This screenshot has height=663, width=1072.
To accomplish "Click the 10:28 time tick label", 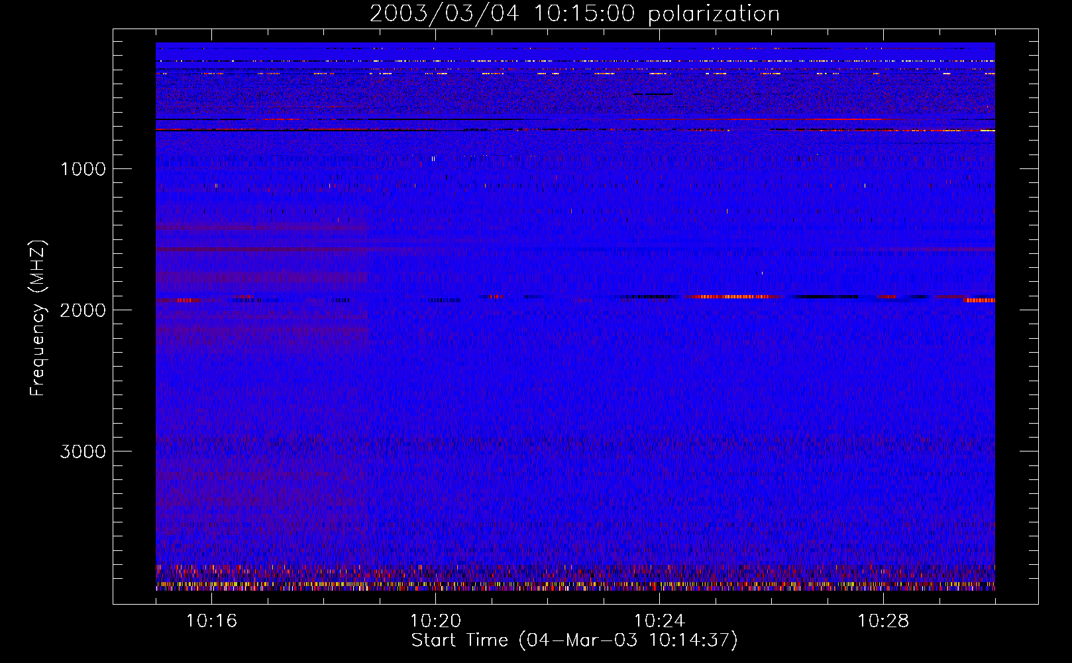I will coord(883,621).
